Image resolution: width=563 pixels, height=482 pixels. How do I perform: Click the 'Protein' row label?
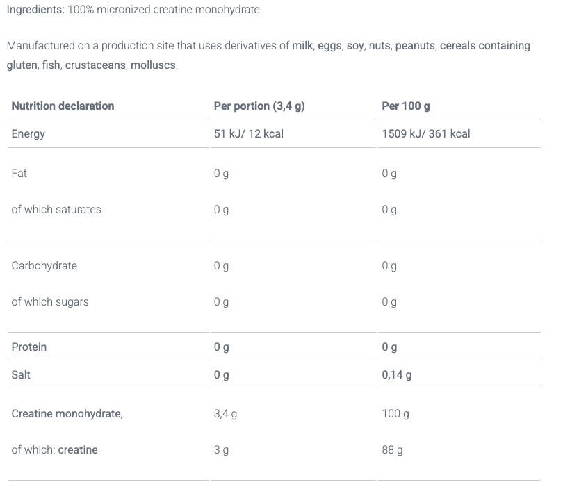click(29, 347)
